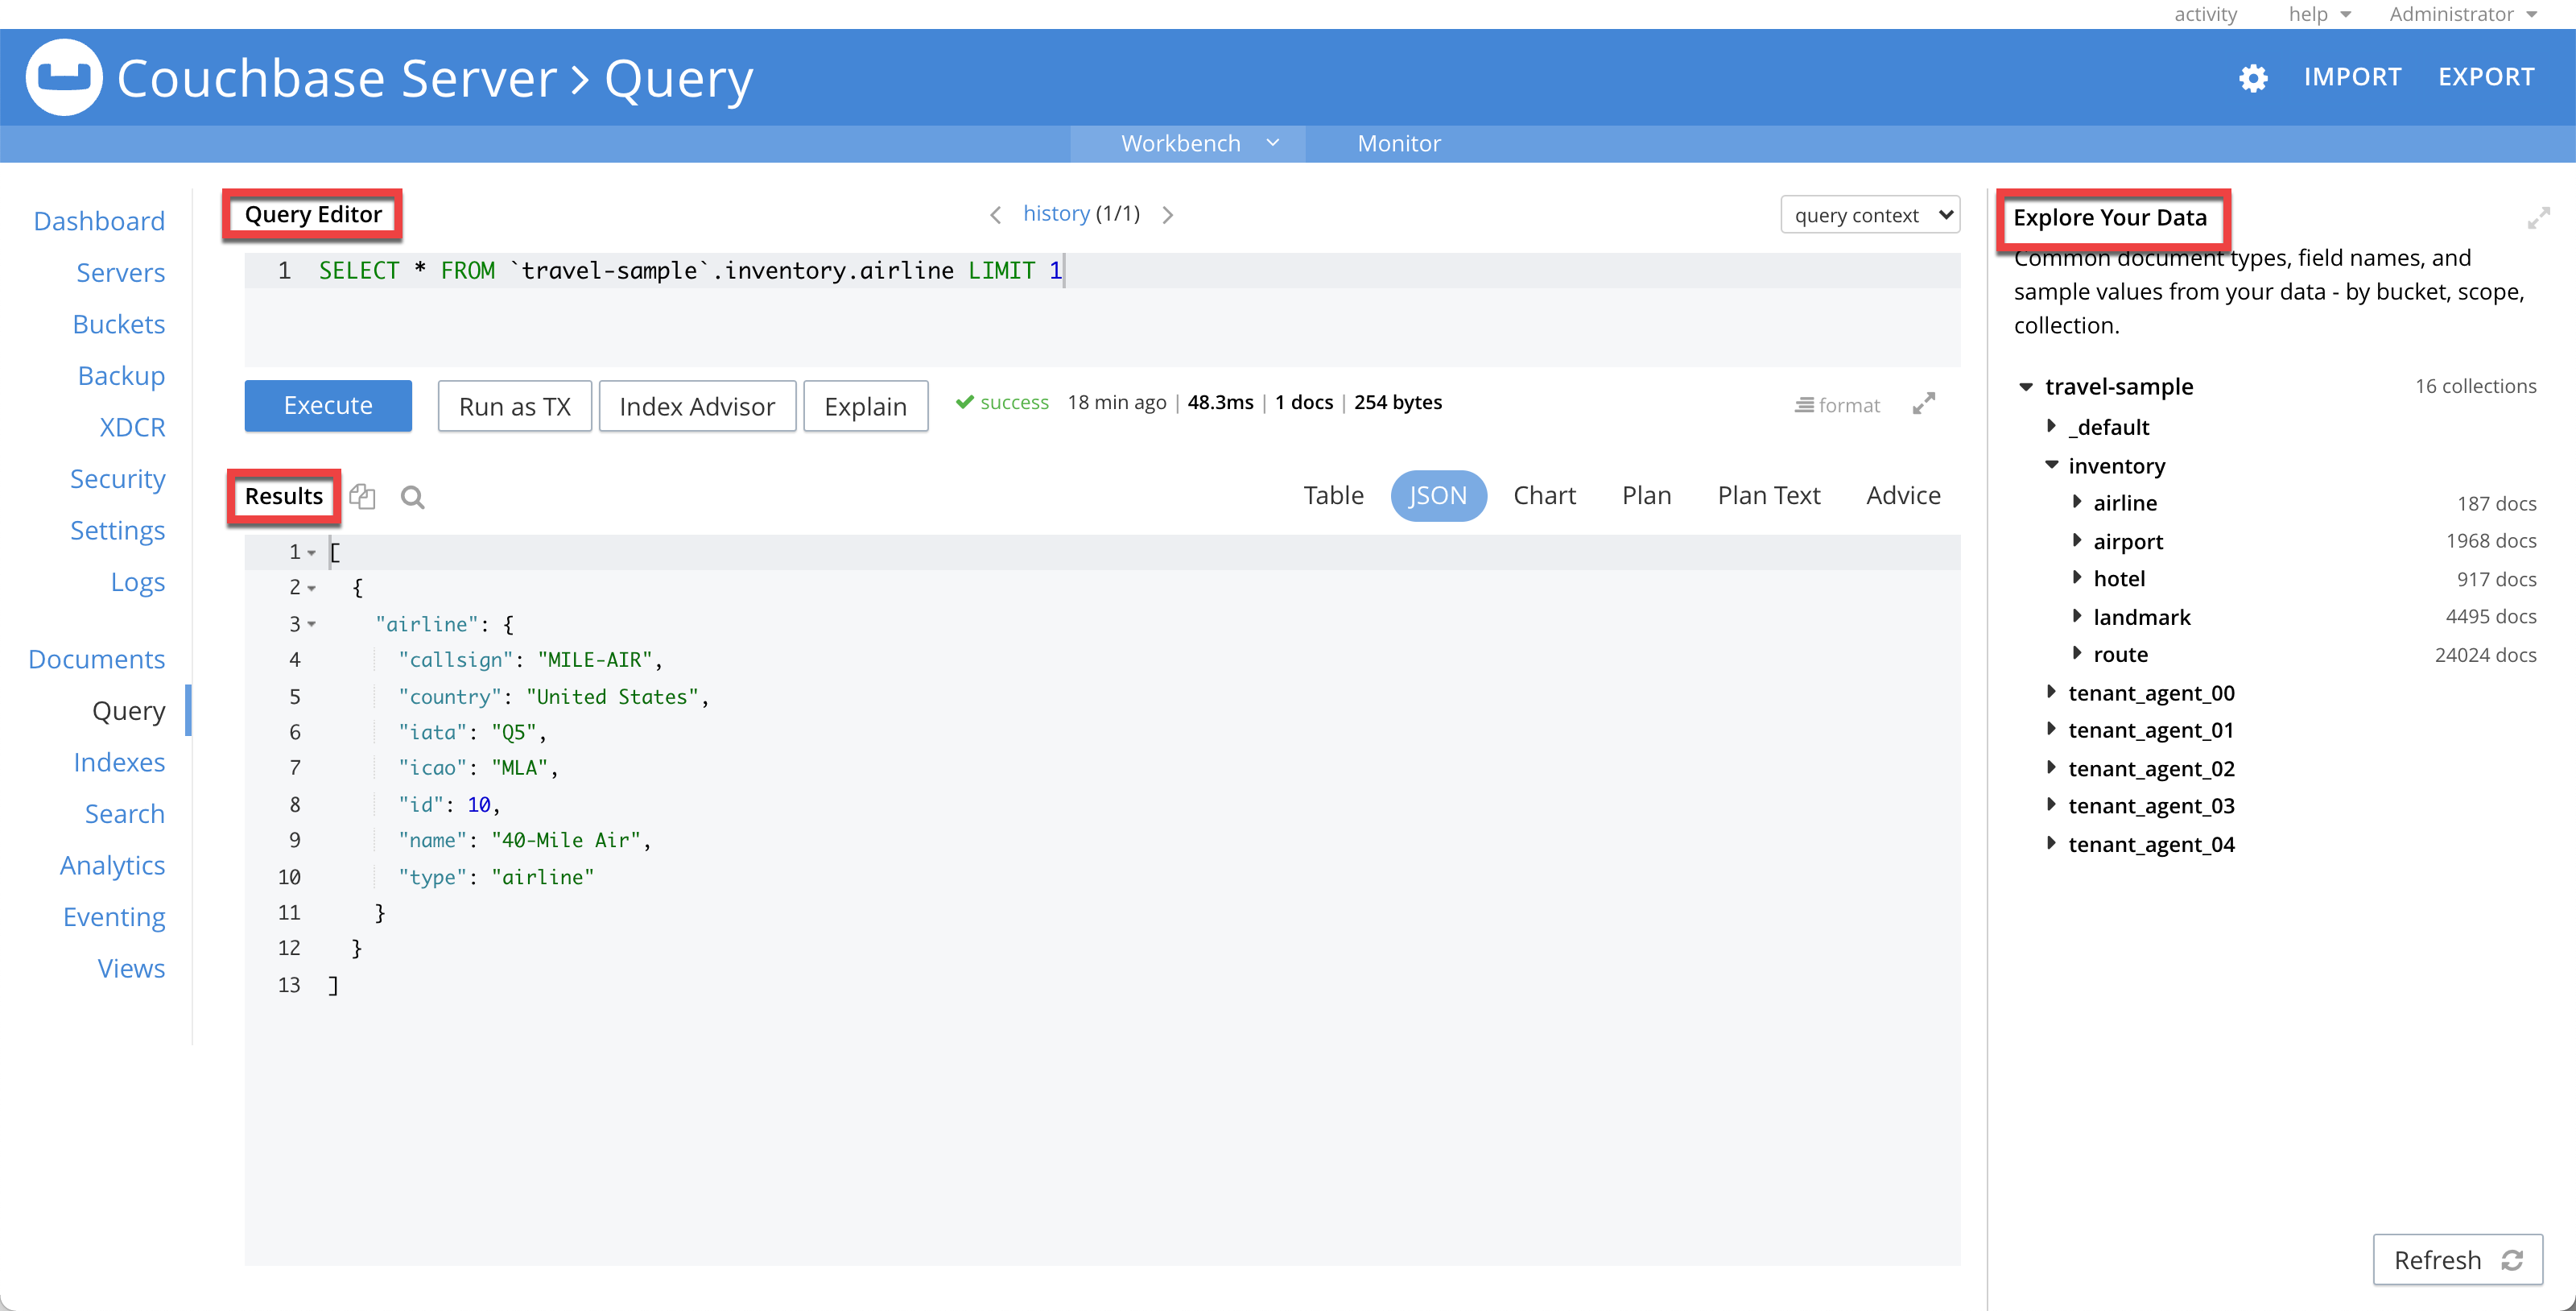This screenshot has height=1311, width=2576.
Task: Navigate to previous query history arrow
Action: (995, 213)
